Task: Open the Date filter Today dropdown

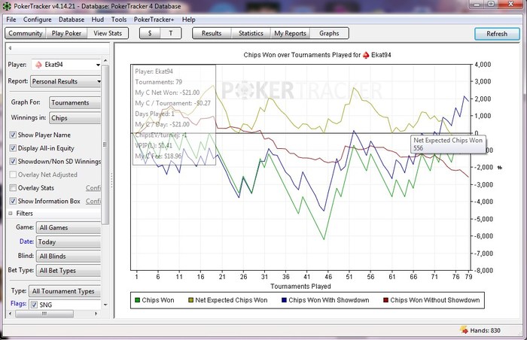Action: click(x=69, y=242)
